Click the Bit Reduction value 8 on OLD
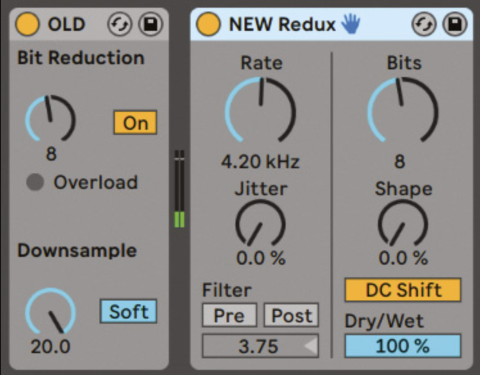Screen dimensions: 480x375 coord(51,154)
